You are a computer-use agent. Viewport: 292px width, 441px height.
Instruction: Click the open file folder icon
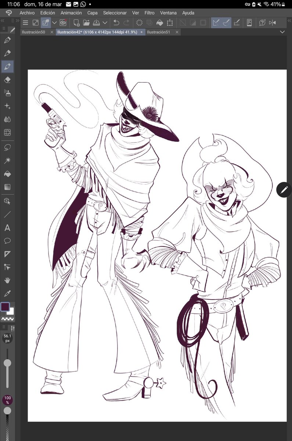tap(86, 23)
